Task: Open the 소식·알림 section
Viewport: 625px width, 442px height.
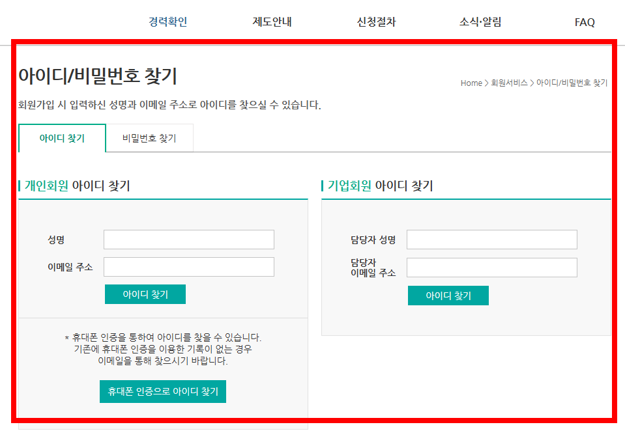Action: (x=480, y=21)
